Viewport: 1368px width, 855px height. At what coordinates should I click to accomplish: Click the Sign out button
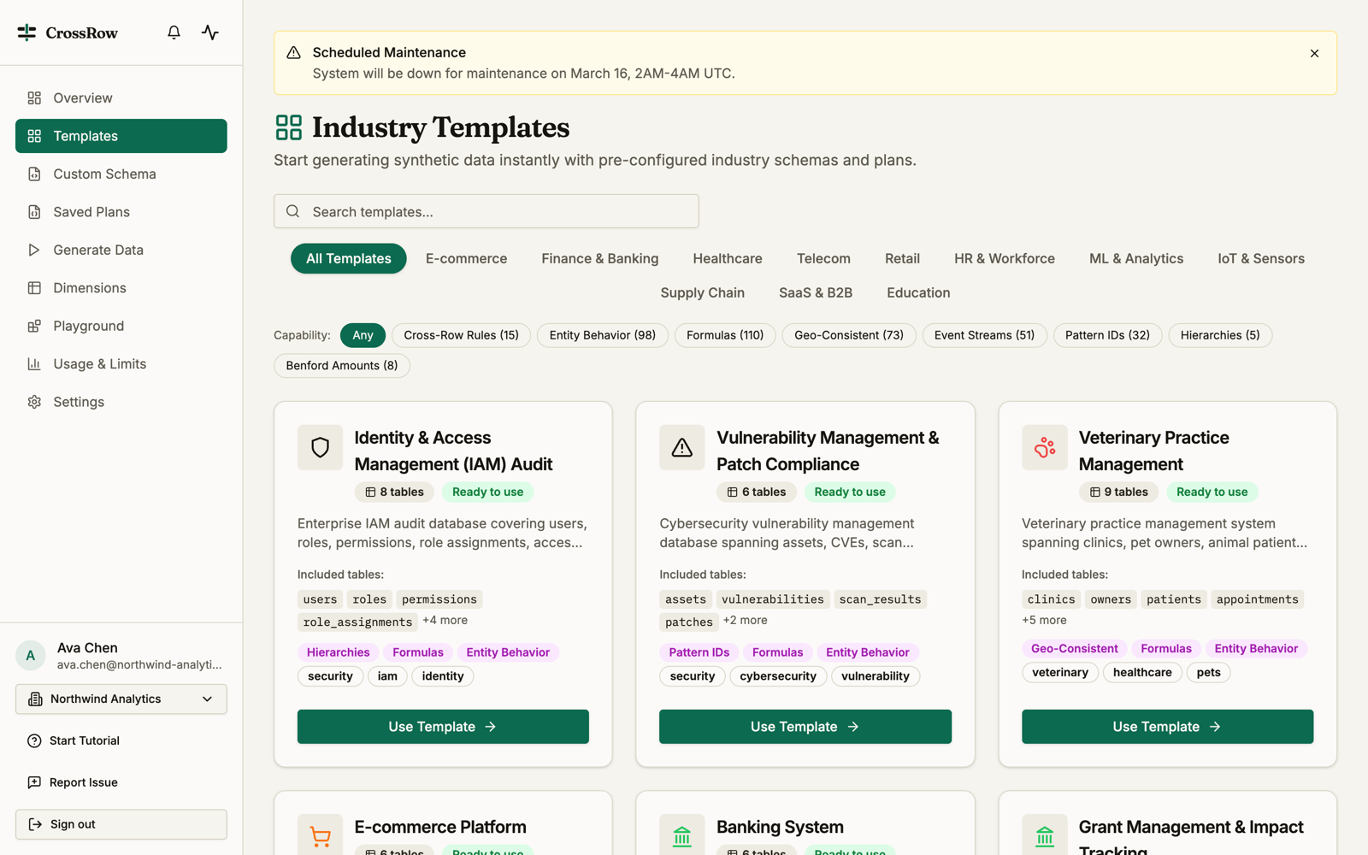click(121, 824)
